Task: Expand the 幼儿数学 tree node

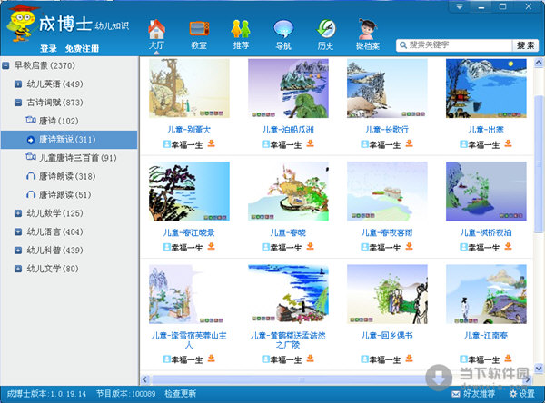Action: (x=18, y=213)
